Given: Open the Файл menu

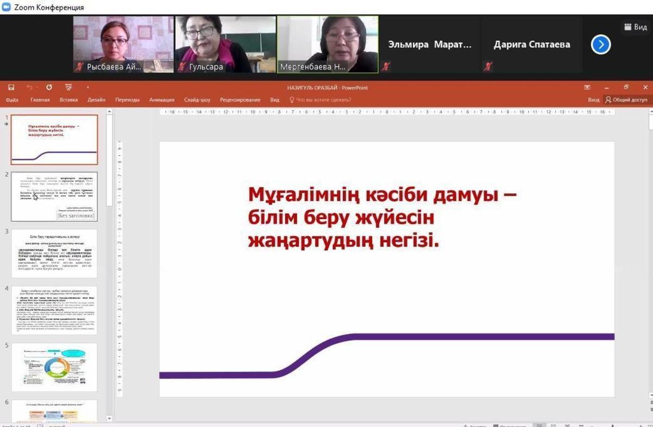Looking at the screenshot, I should pos(12,100).
